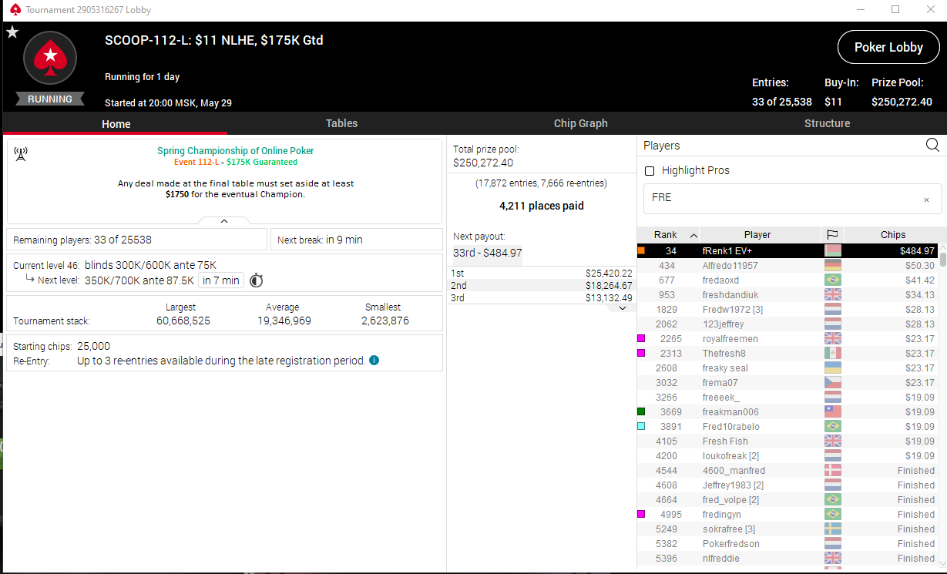Collapse the tournament info panel chevron
Image resolution: width=947 pixels, height=574 pixels.
(x=224, y=221)
